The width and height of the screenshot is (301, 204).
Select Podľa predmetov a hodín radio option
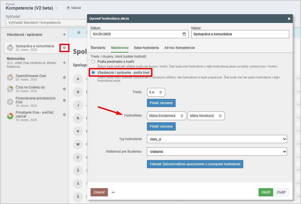pos(93,62)
